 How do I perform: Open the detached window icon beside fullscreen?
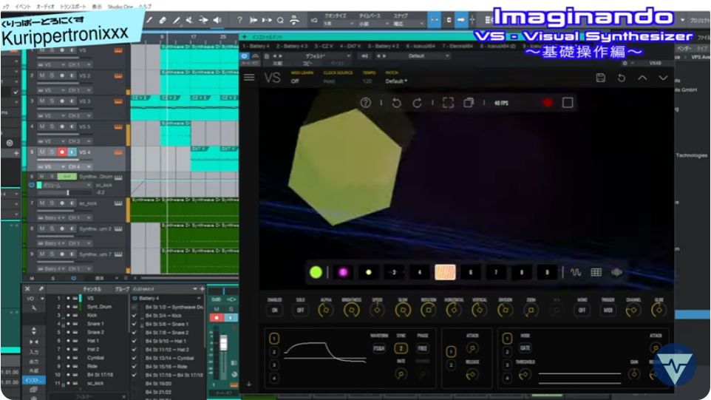tap(469, 103)
